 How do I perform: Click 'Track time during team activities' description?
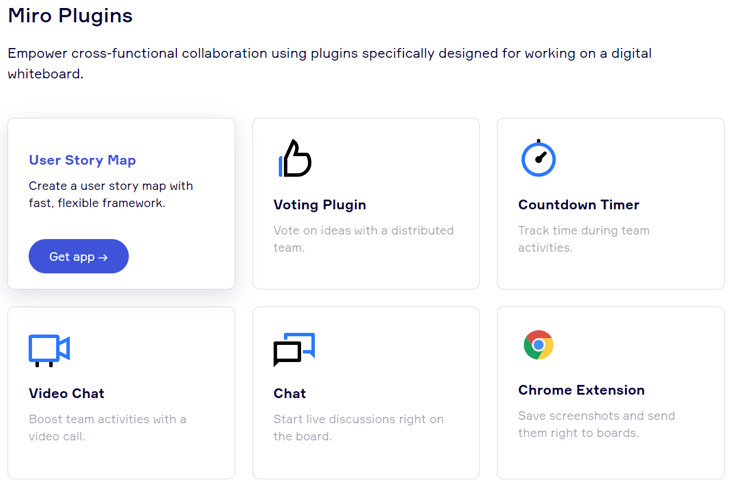583,239
